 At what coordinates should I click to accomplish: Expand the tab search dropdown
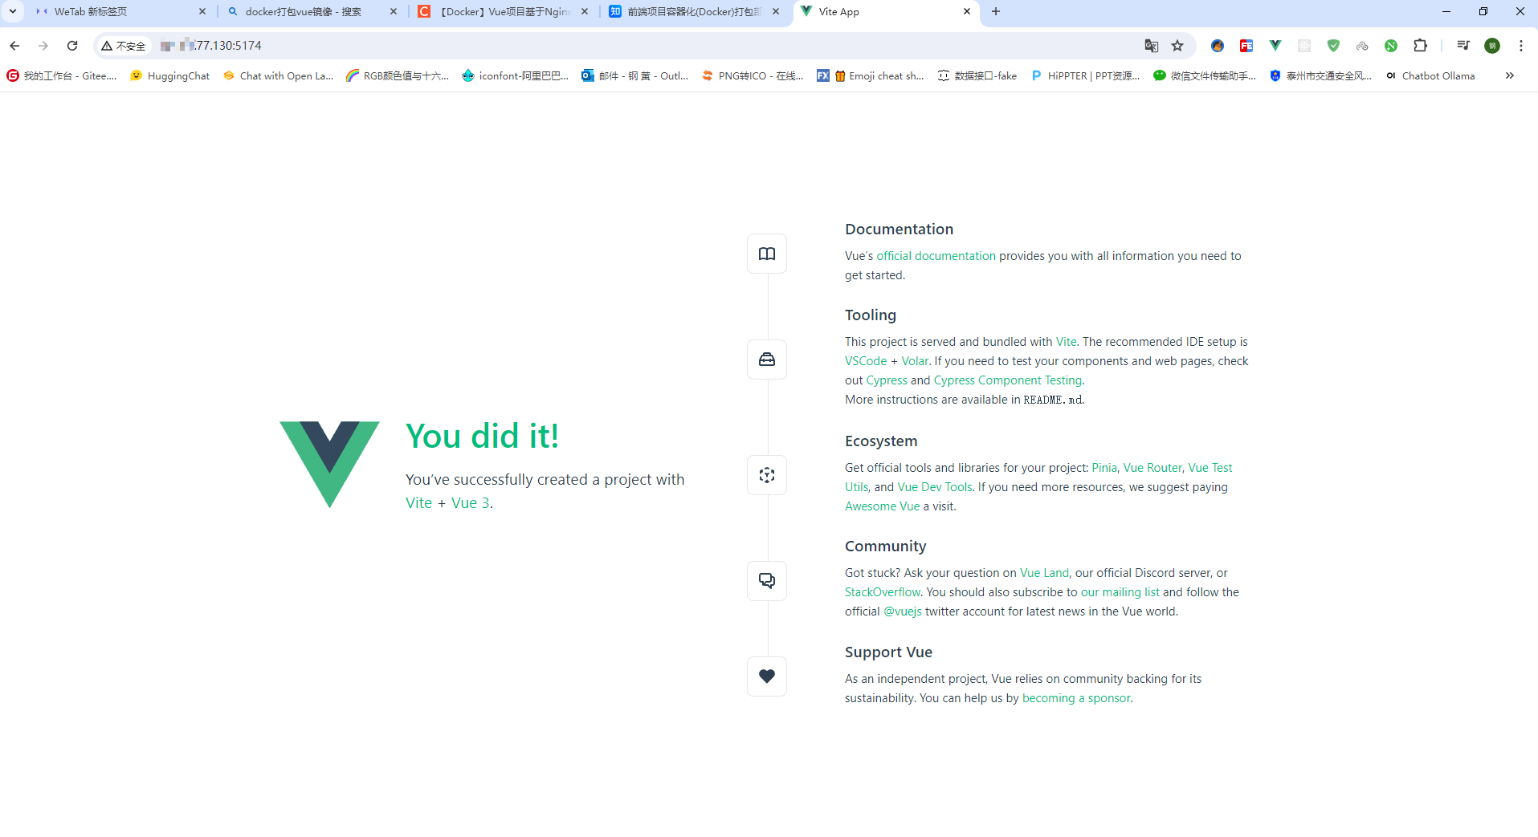[x=13, y=11]
